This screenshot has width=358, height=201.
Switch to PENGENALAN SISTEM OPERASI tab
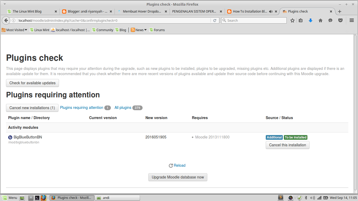coord(197,12)
